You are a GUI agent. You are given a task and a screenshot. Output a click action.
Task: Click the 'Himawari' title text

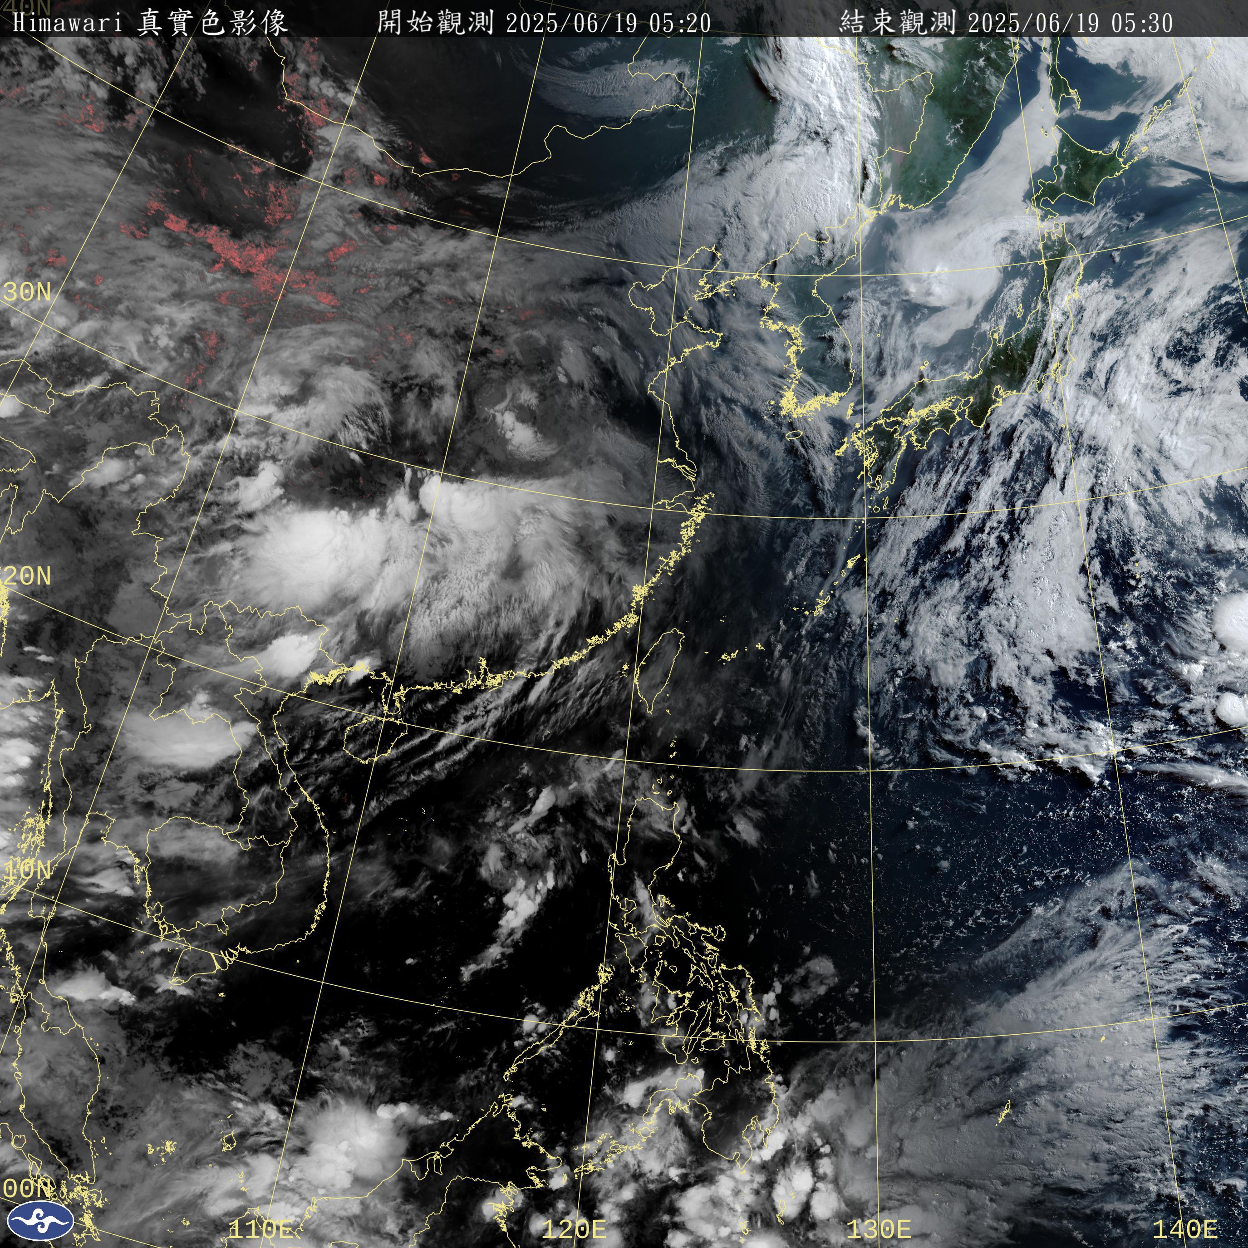[x=67, y=24]
